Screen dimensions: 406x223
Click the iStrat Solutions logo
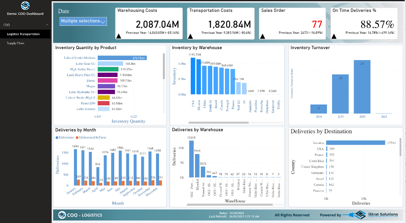click(370, 215)
